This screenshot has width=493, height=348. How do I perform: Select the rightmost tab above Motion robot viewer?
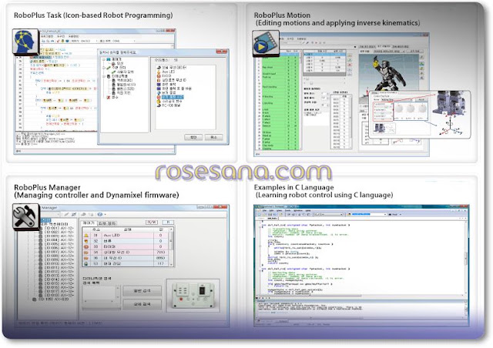401,47
